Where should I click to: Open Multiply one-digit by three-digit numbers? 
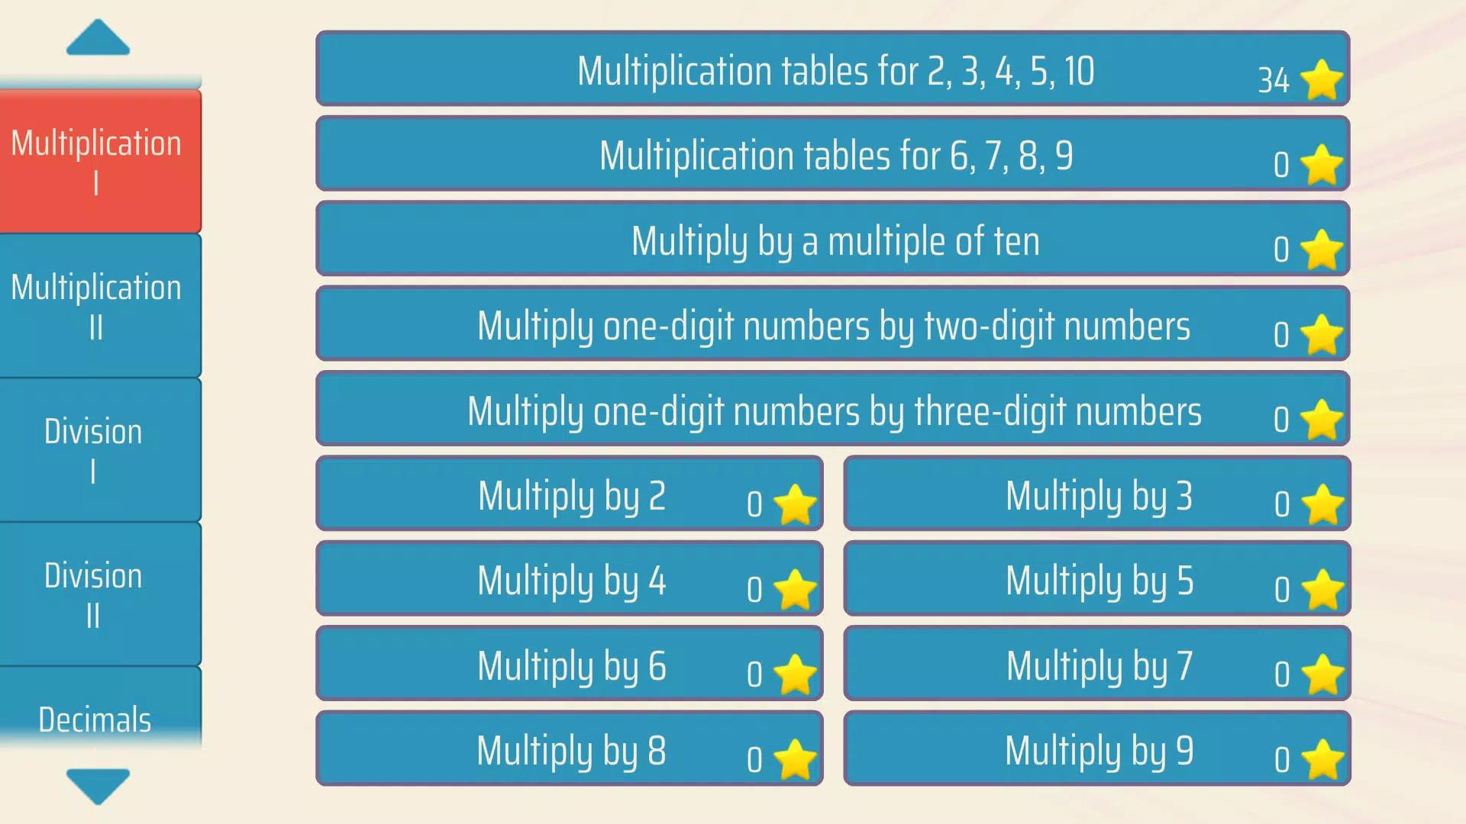point(833,410)
